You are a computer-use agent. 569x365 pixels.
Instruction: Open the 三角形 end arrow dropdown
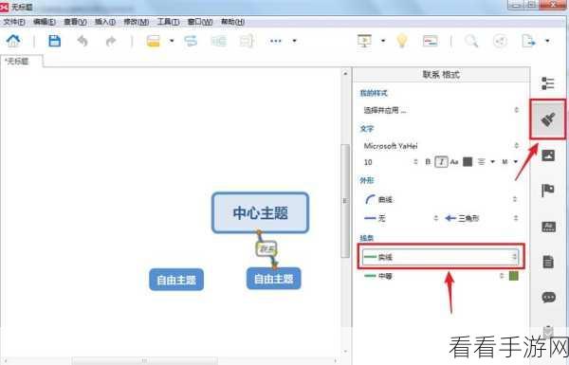pyautogui.click(x=481, y=218)
